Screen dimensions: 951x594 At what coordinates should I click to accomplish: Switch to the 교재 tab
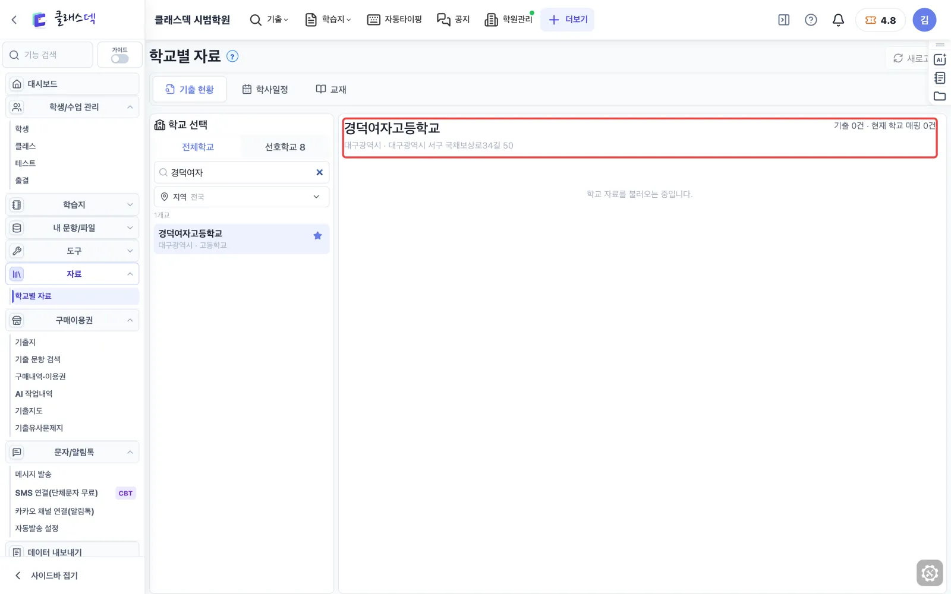pyautogui.click(x=331, y=89)
